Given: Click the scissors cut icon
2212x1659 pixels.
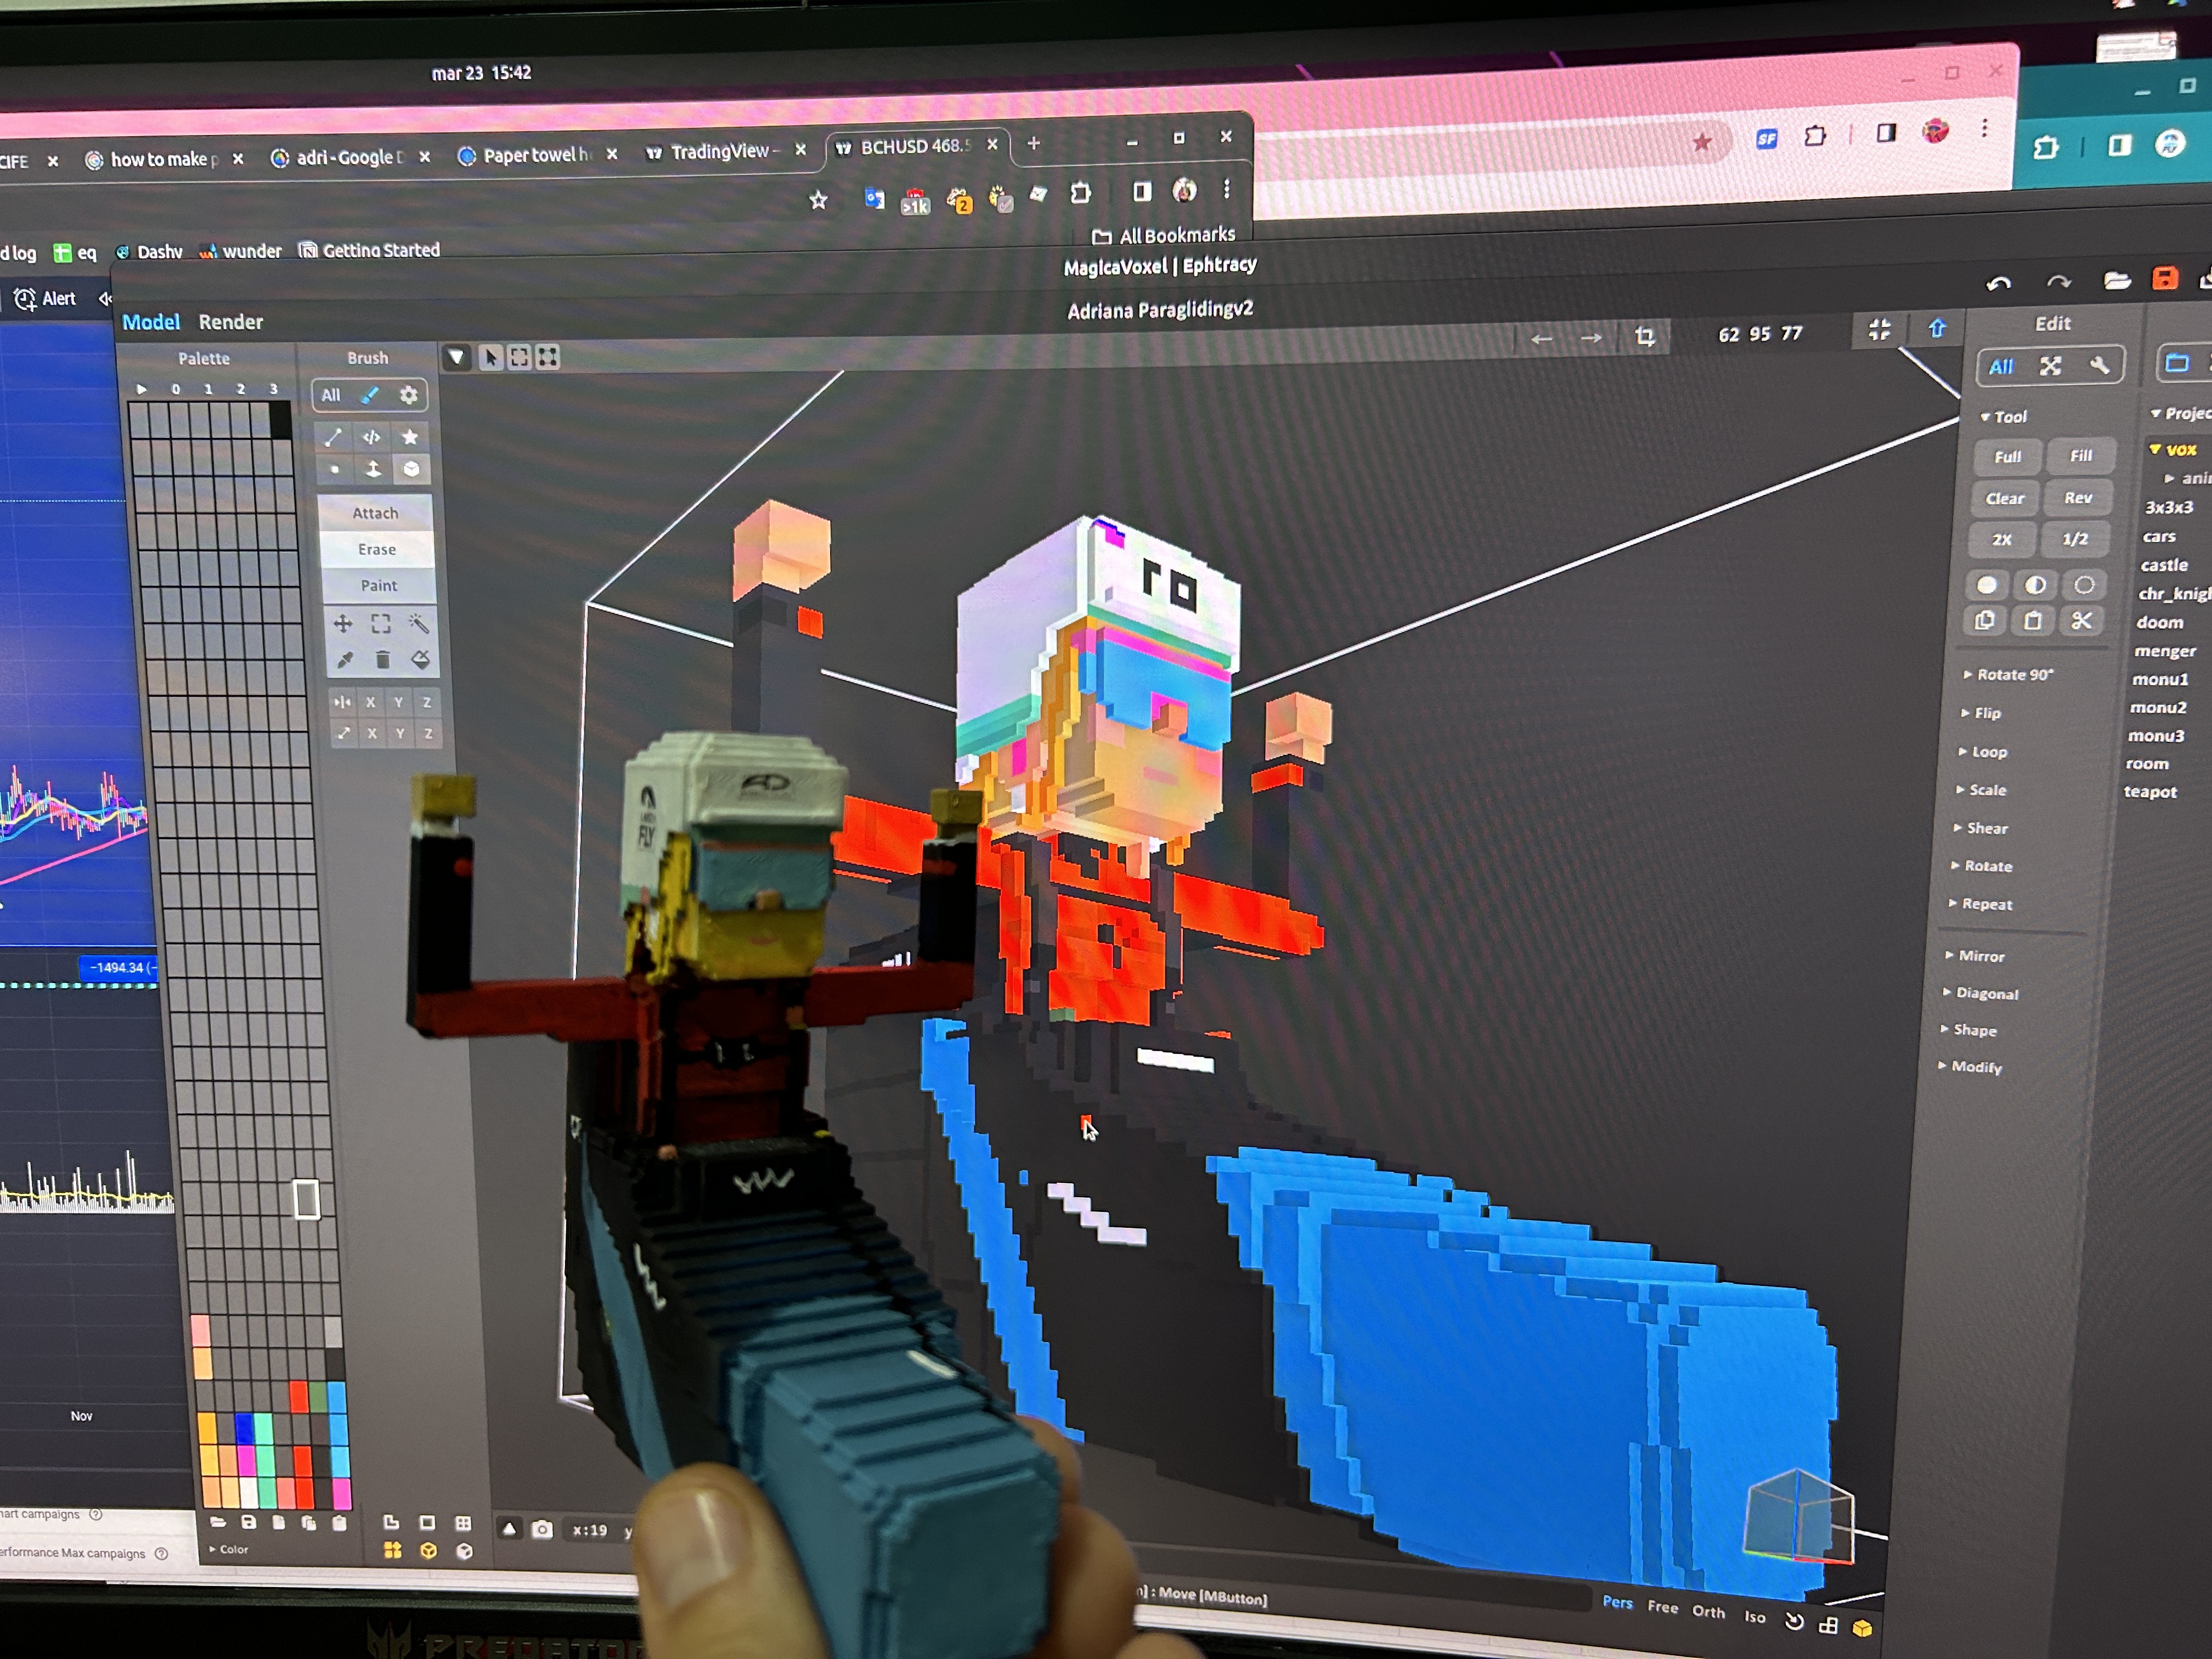Looking at the screenshot, I should [x=2081, y=621].
